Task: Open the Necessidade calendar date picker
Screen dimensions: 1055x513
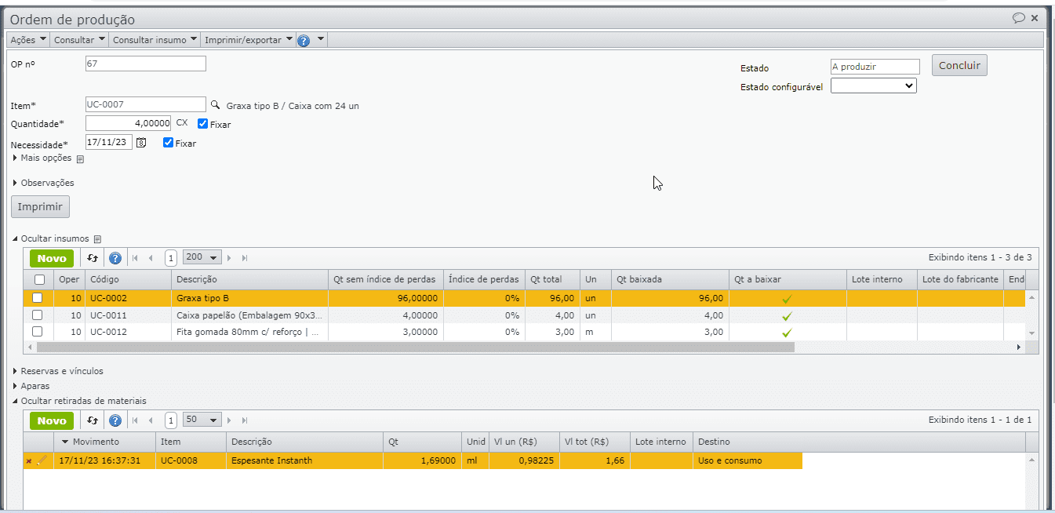Action: 141,143
